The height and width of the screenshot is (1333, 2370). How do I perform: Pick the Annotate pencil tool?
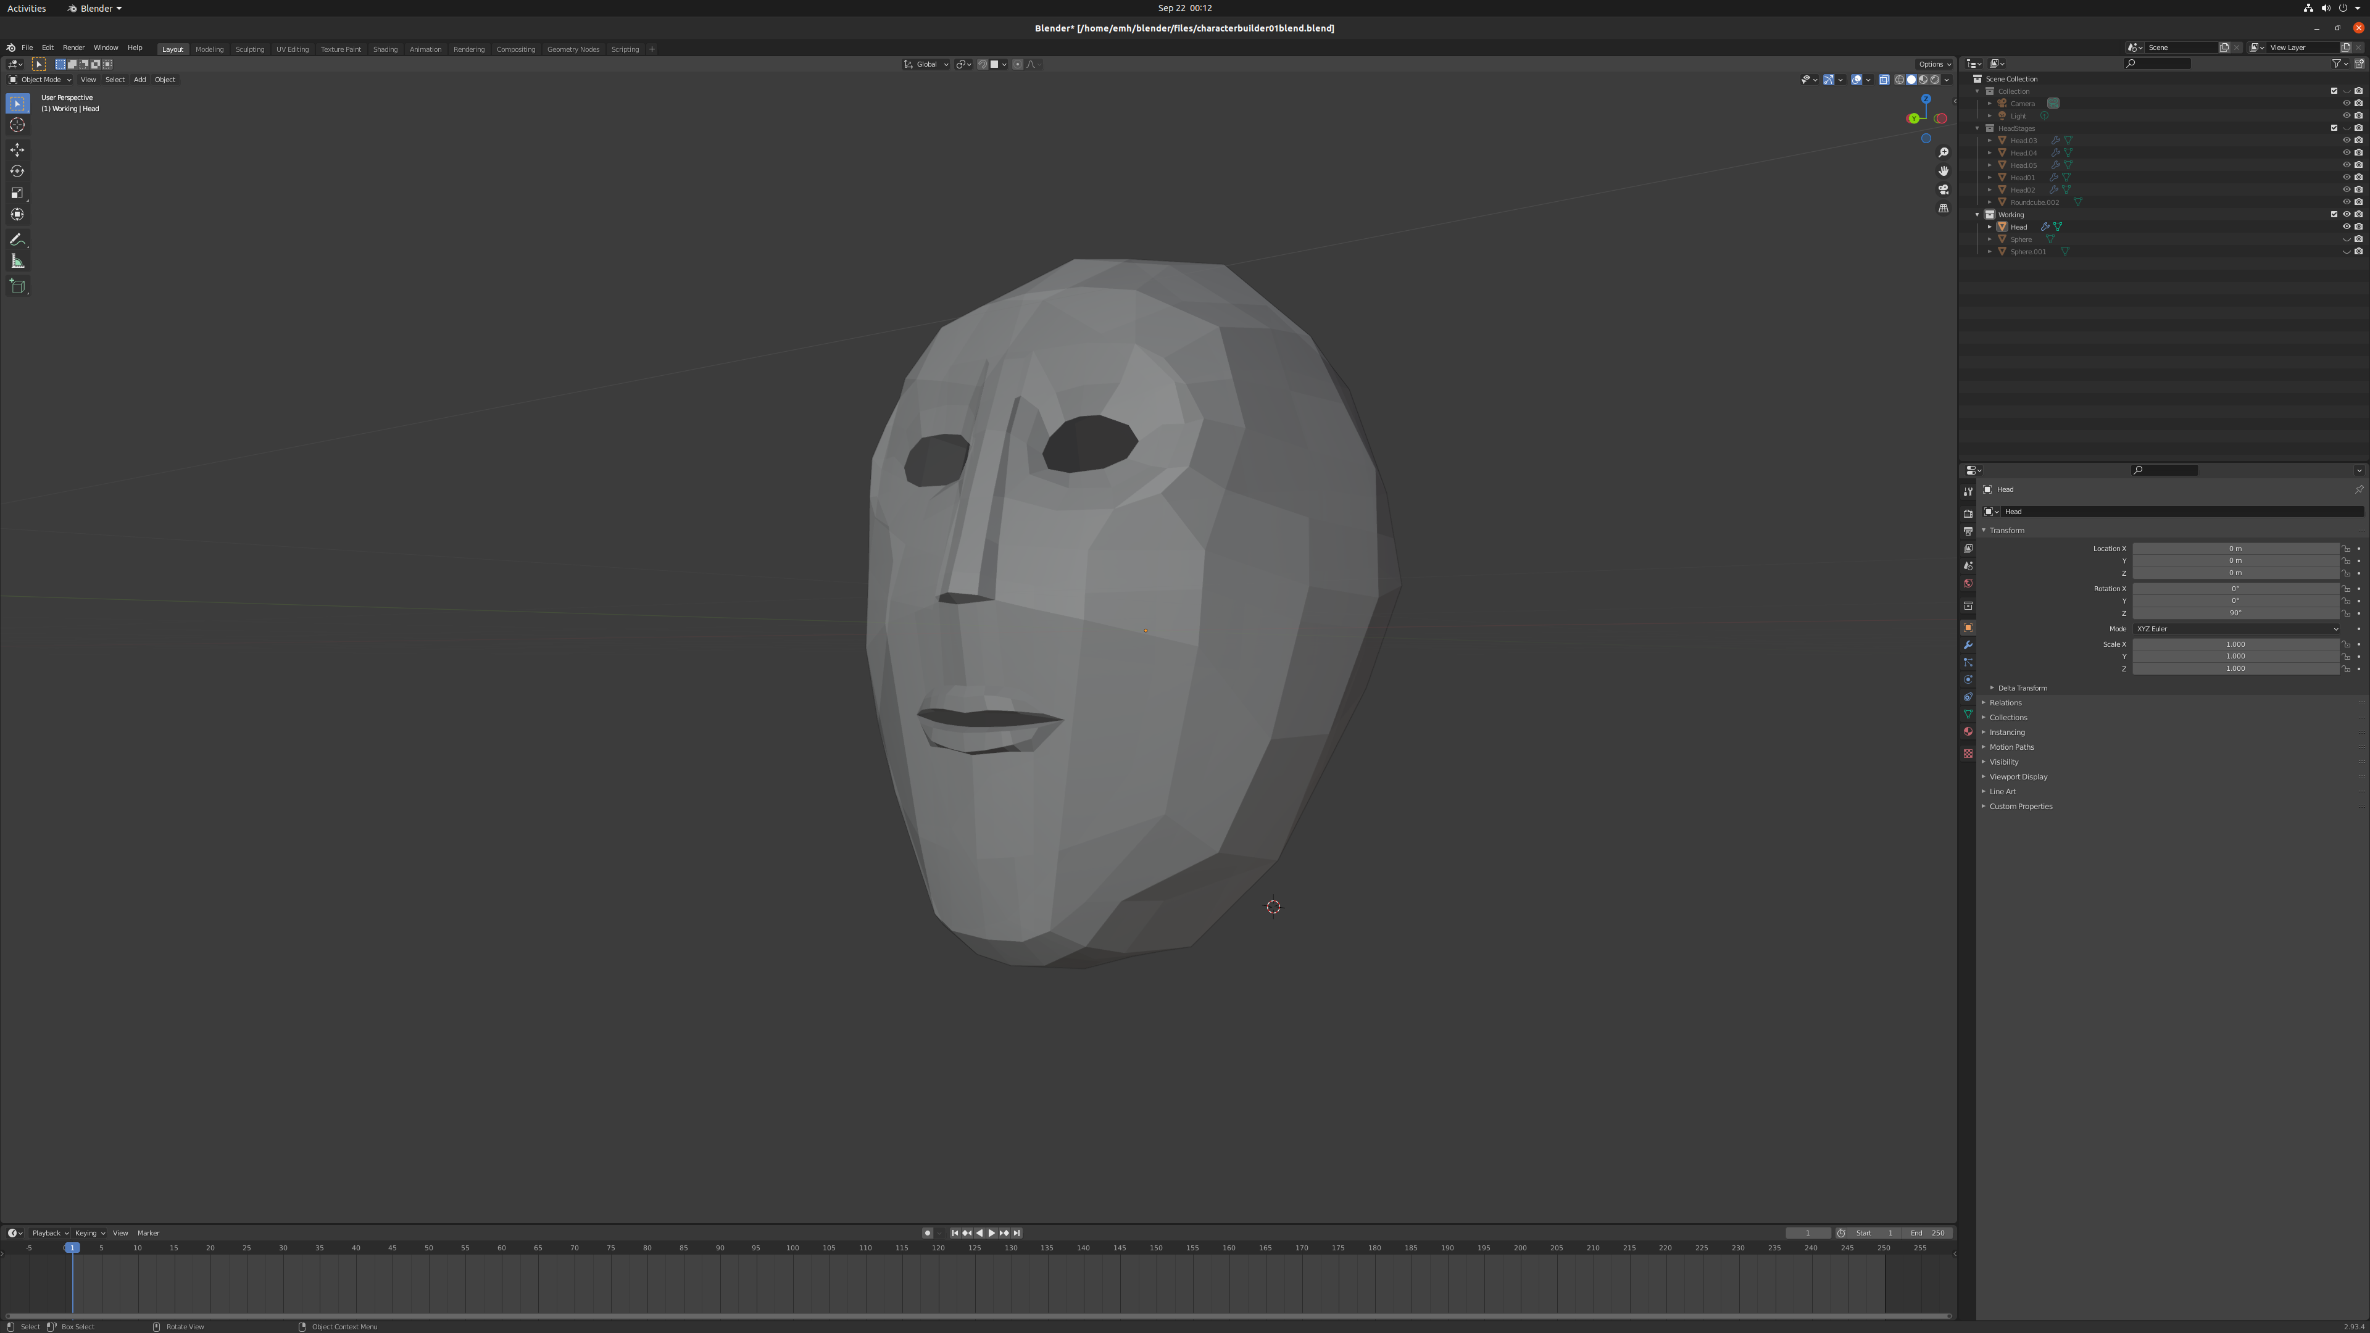17,240
